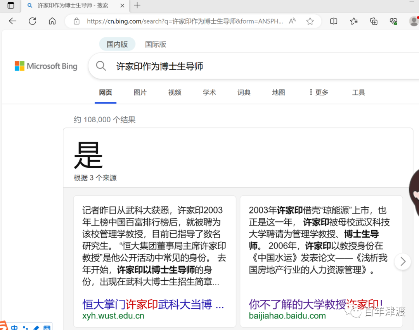The image size is (419, 330).
Task: Show next answer card with arrow
Action: point(403,262)
